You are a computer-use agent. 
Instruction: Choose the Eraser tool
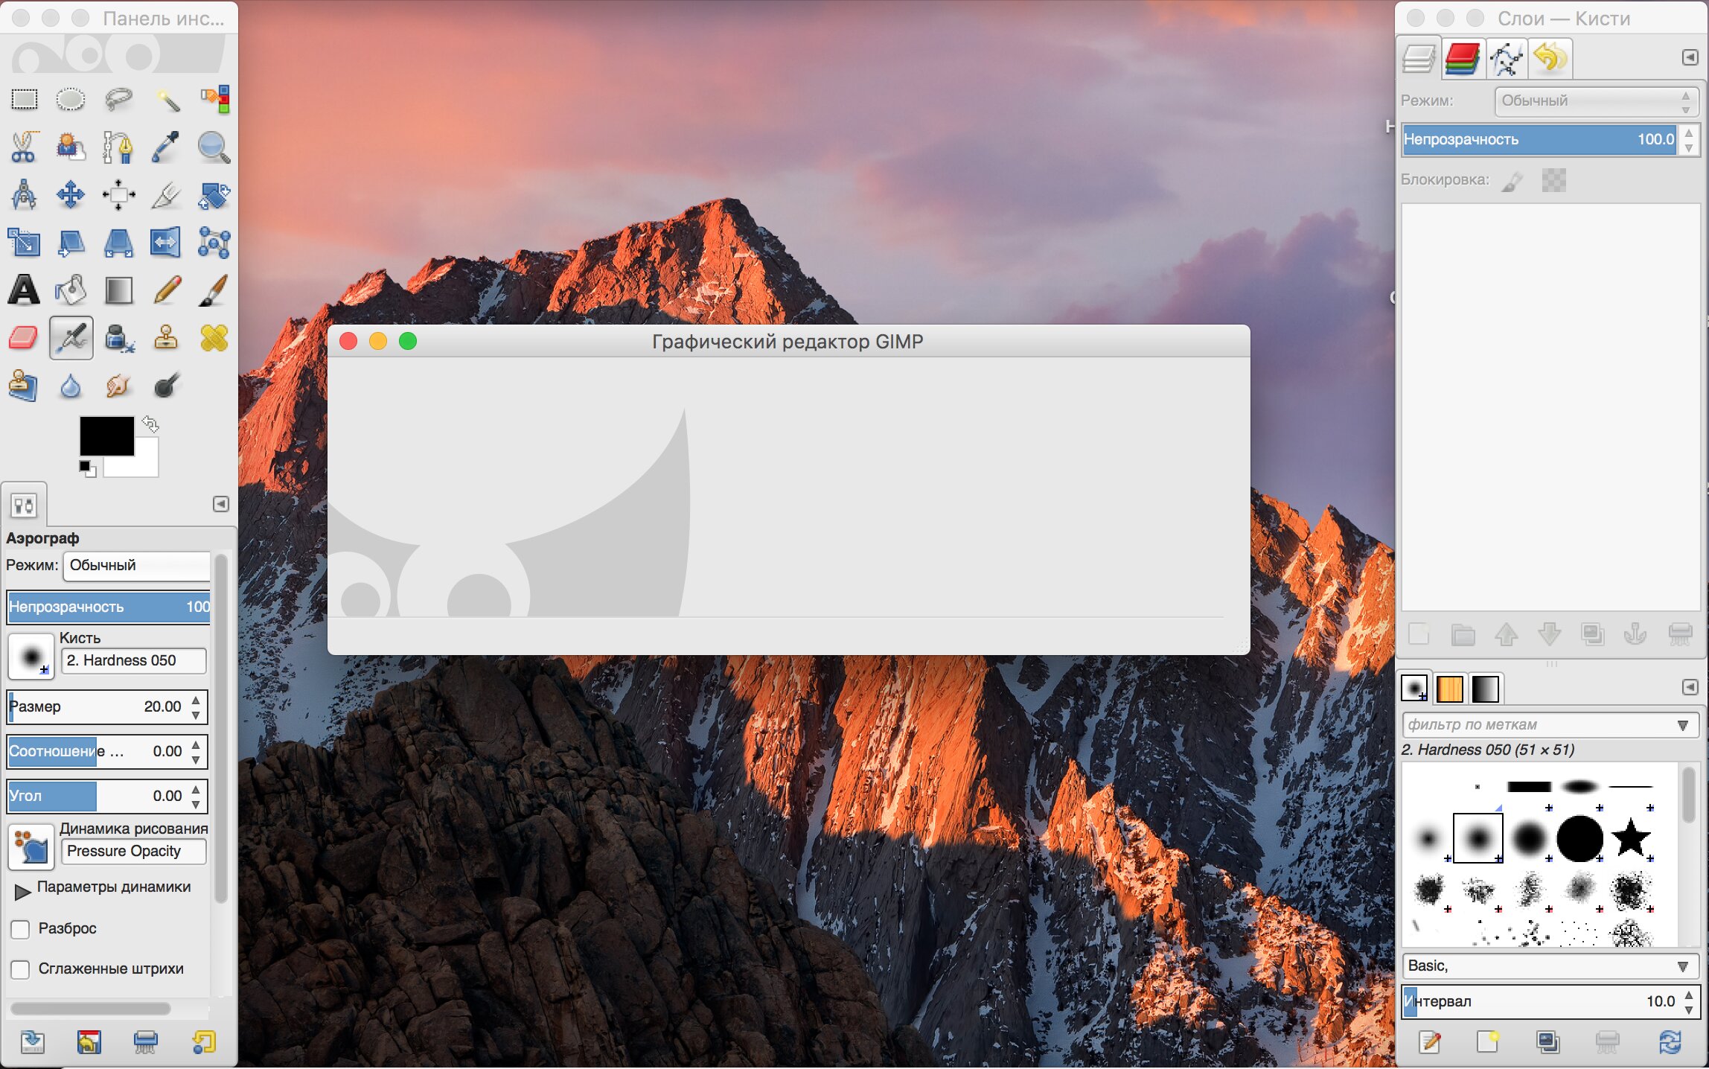coord(24,338)
